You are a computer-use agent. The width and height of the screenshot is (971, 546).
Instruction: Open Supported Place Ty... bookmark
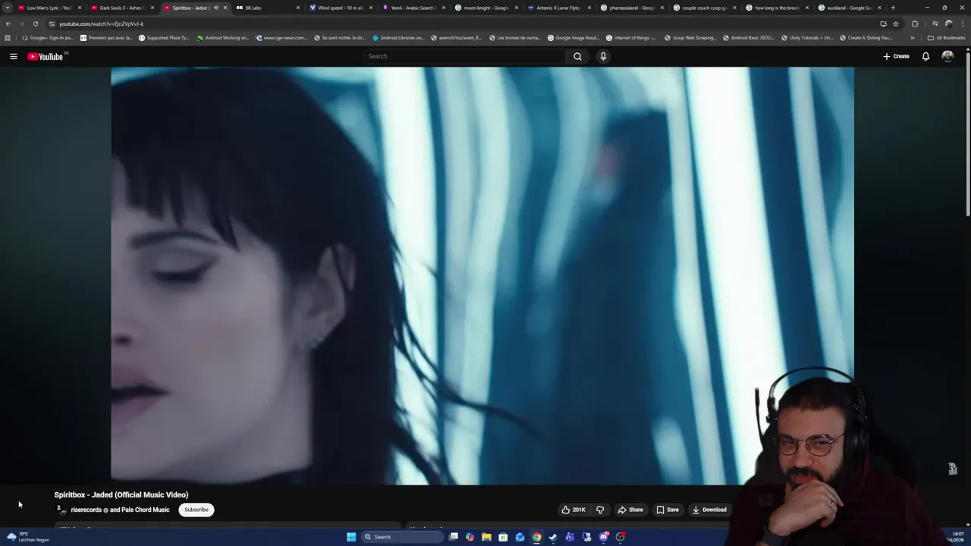click(x=163, y=38)
